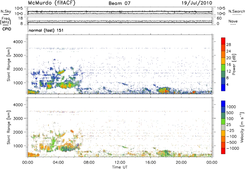Click the 'Power [dB]' color bar label

coord(234,65)
